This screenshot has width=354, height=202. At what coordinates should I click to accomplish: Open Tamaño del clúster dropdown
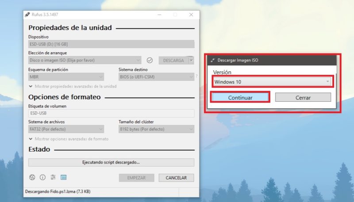coord(156,129)
